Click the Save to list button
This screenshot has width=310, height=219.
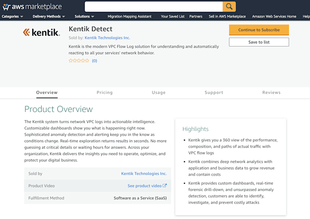pyautogui.click(x=259, y=42)
